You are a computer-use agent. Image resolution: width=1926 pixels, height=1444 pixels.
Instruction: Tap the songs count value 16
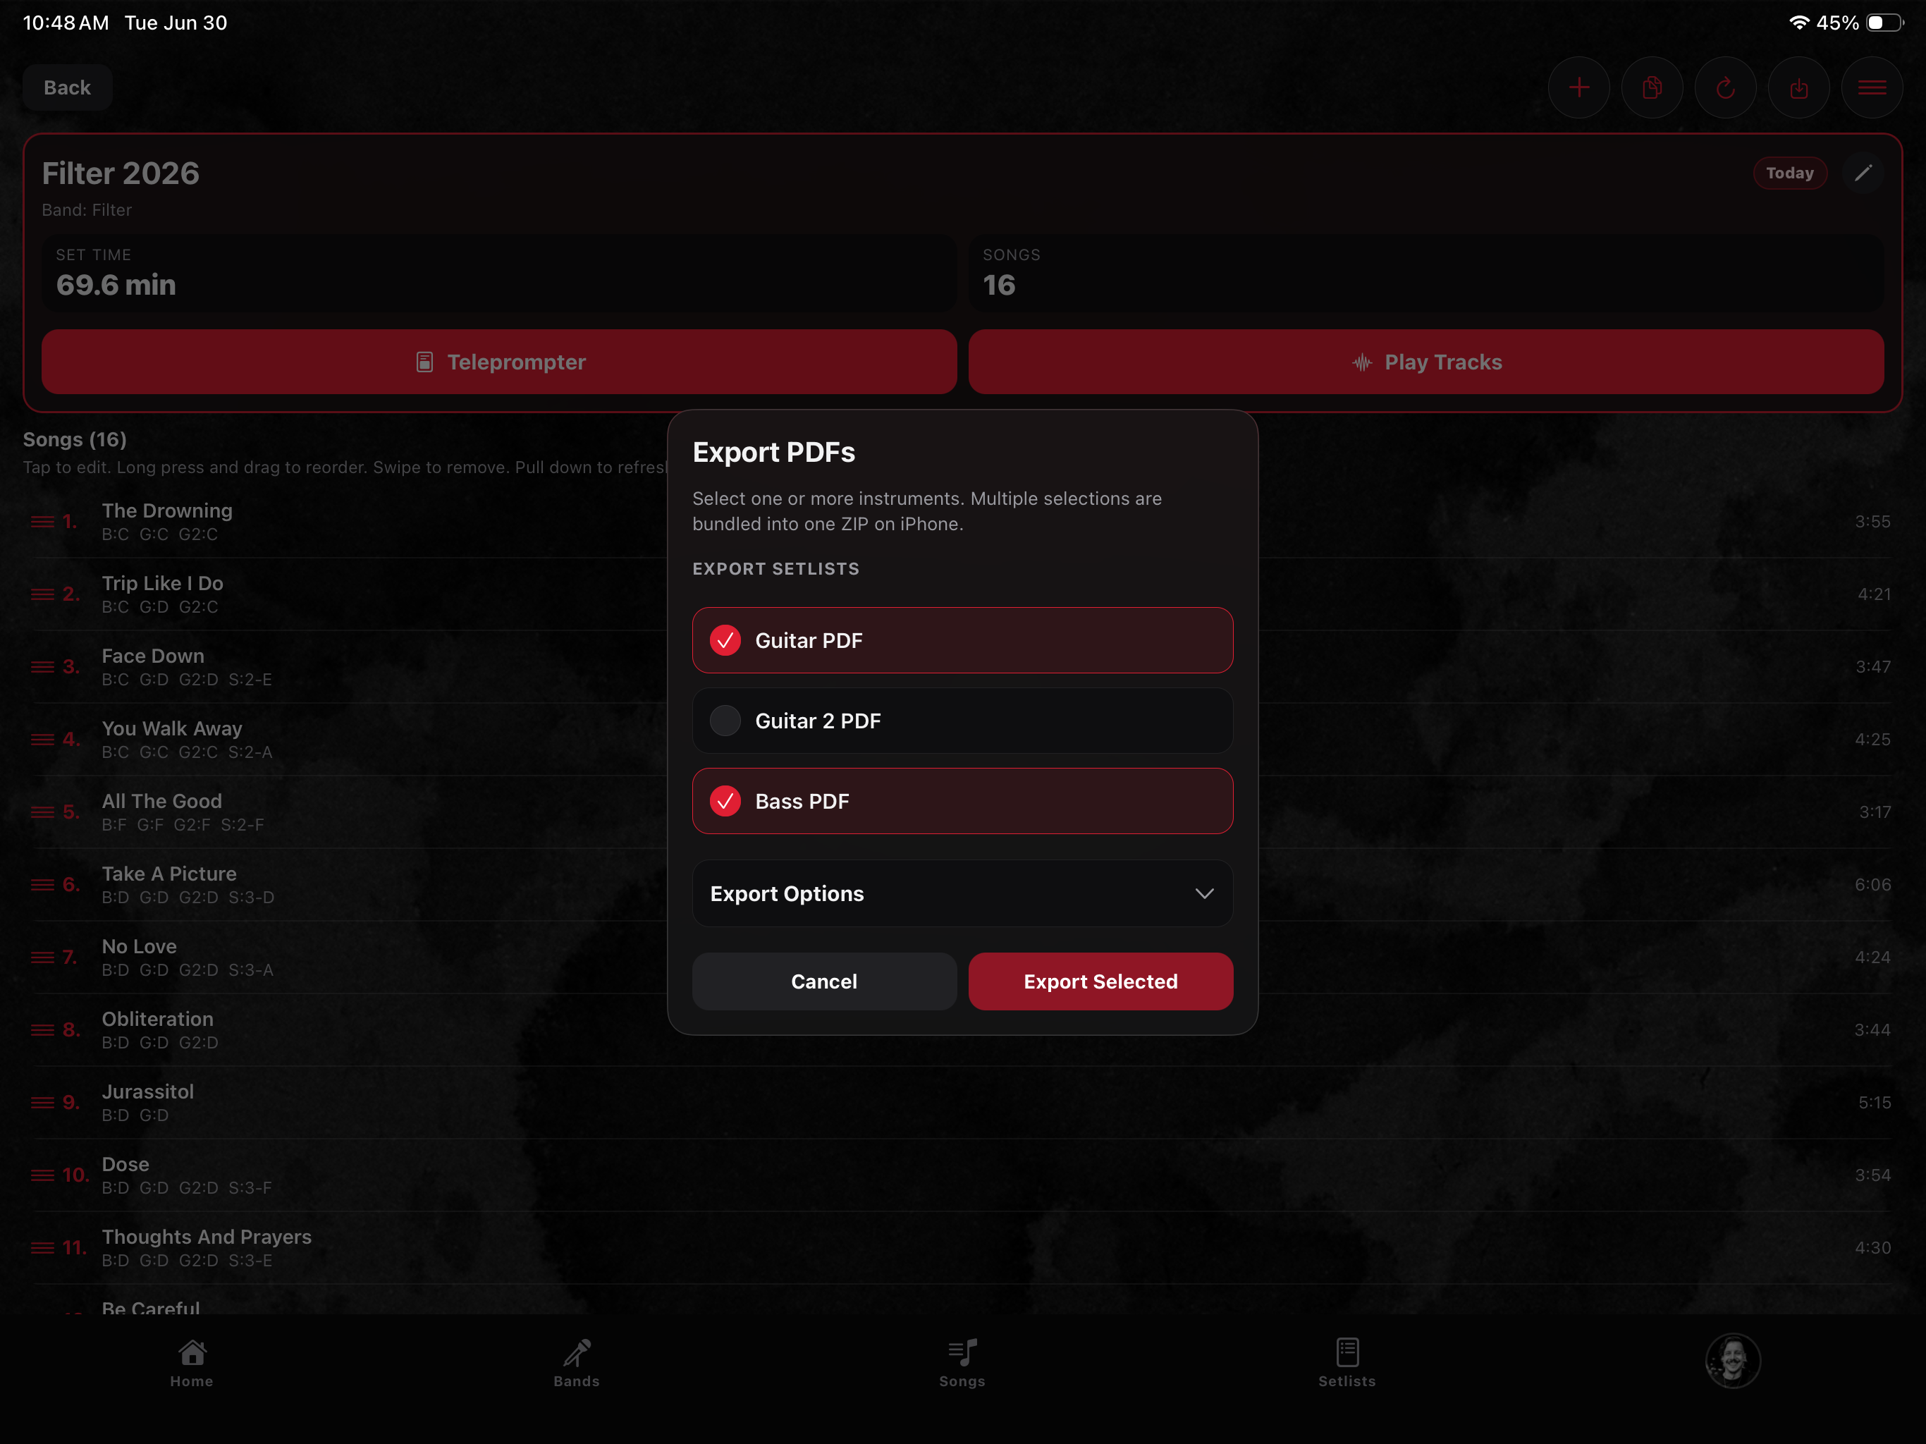coord(999,285)
